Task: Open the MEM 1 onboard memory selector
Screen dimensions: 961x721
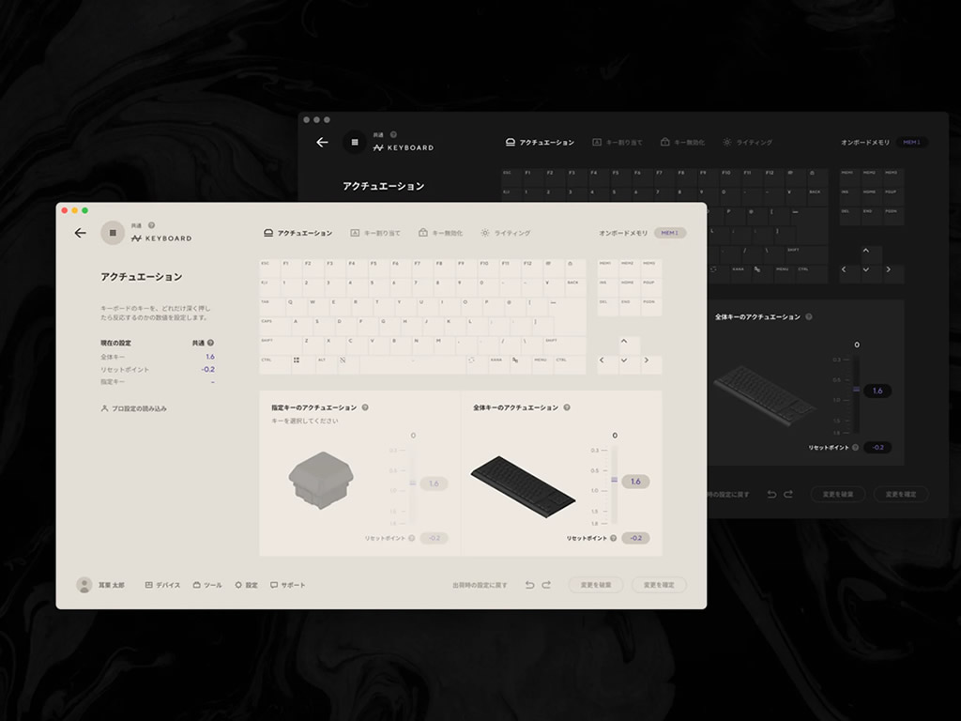Action: click(670, 233)
